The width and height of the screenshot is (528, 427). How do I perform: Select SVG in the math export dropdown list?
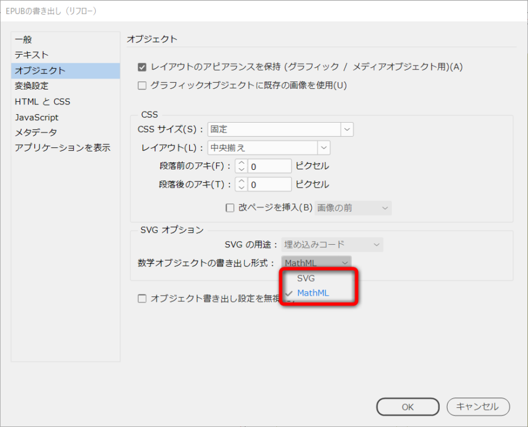[306, 278]
